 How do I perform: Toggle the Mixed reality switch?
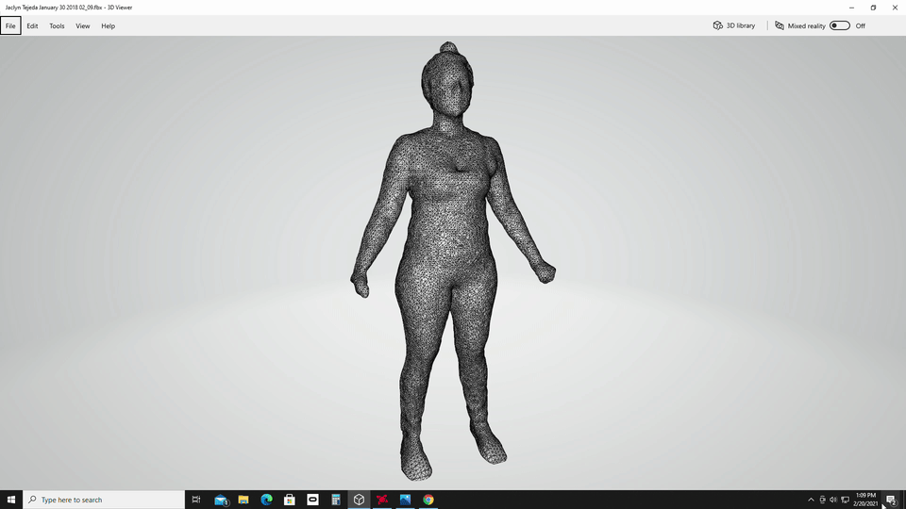coord(840,25)
